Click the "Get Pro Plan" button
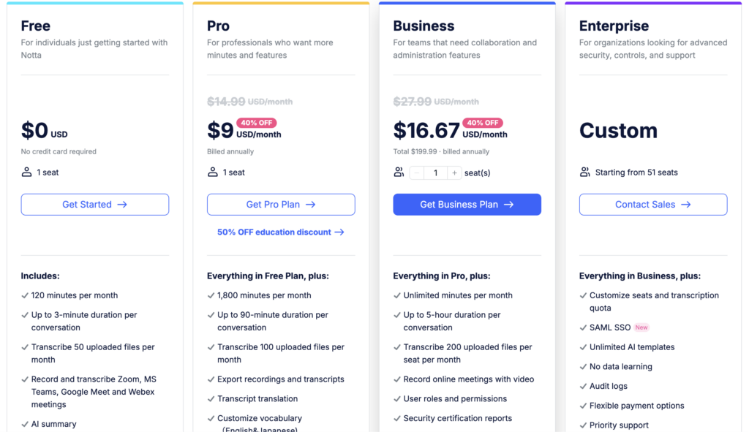 281,205
